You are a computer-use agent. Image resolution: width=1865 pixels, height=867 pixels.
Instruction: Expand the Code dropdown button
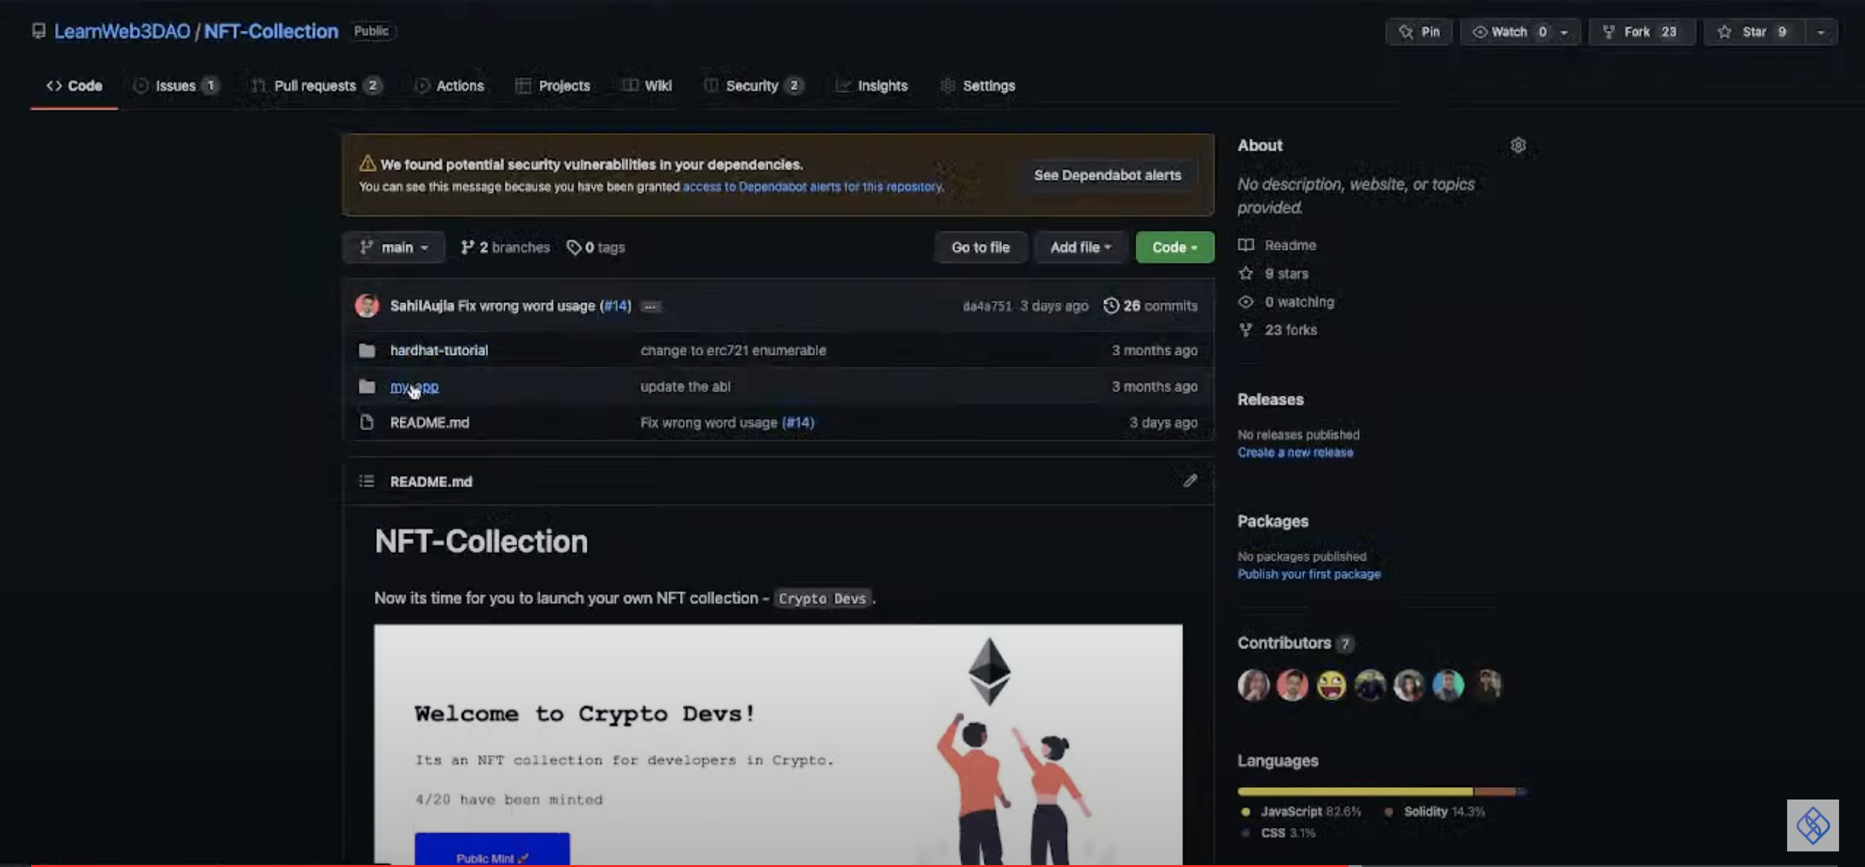click(1173, 247)
